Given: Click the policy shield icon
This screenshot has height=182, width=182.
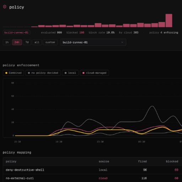Looking at the screenshot, I should pos(5,7).
